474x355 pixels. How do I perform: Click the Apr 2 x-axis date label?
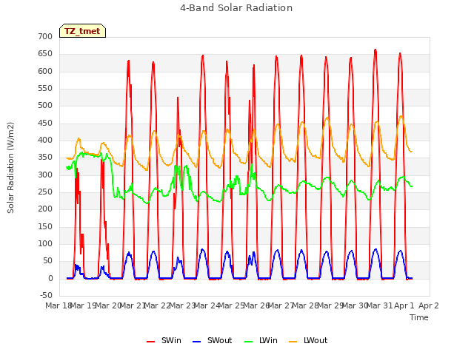429,305
